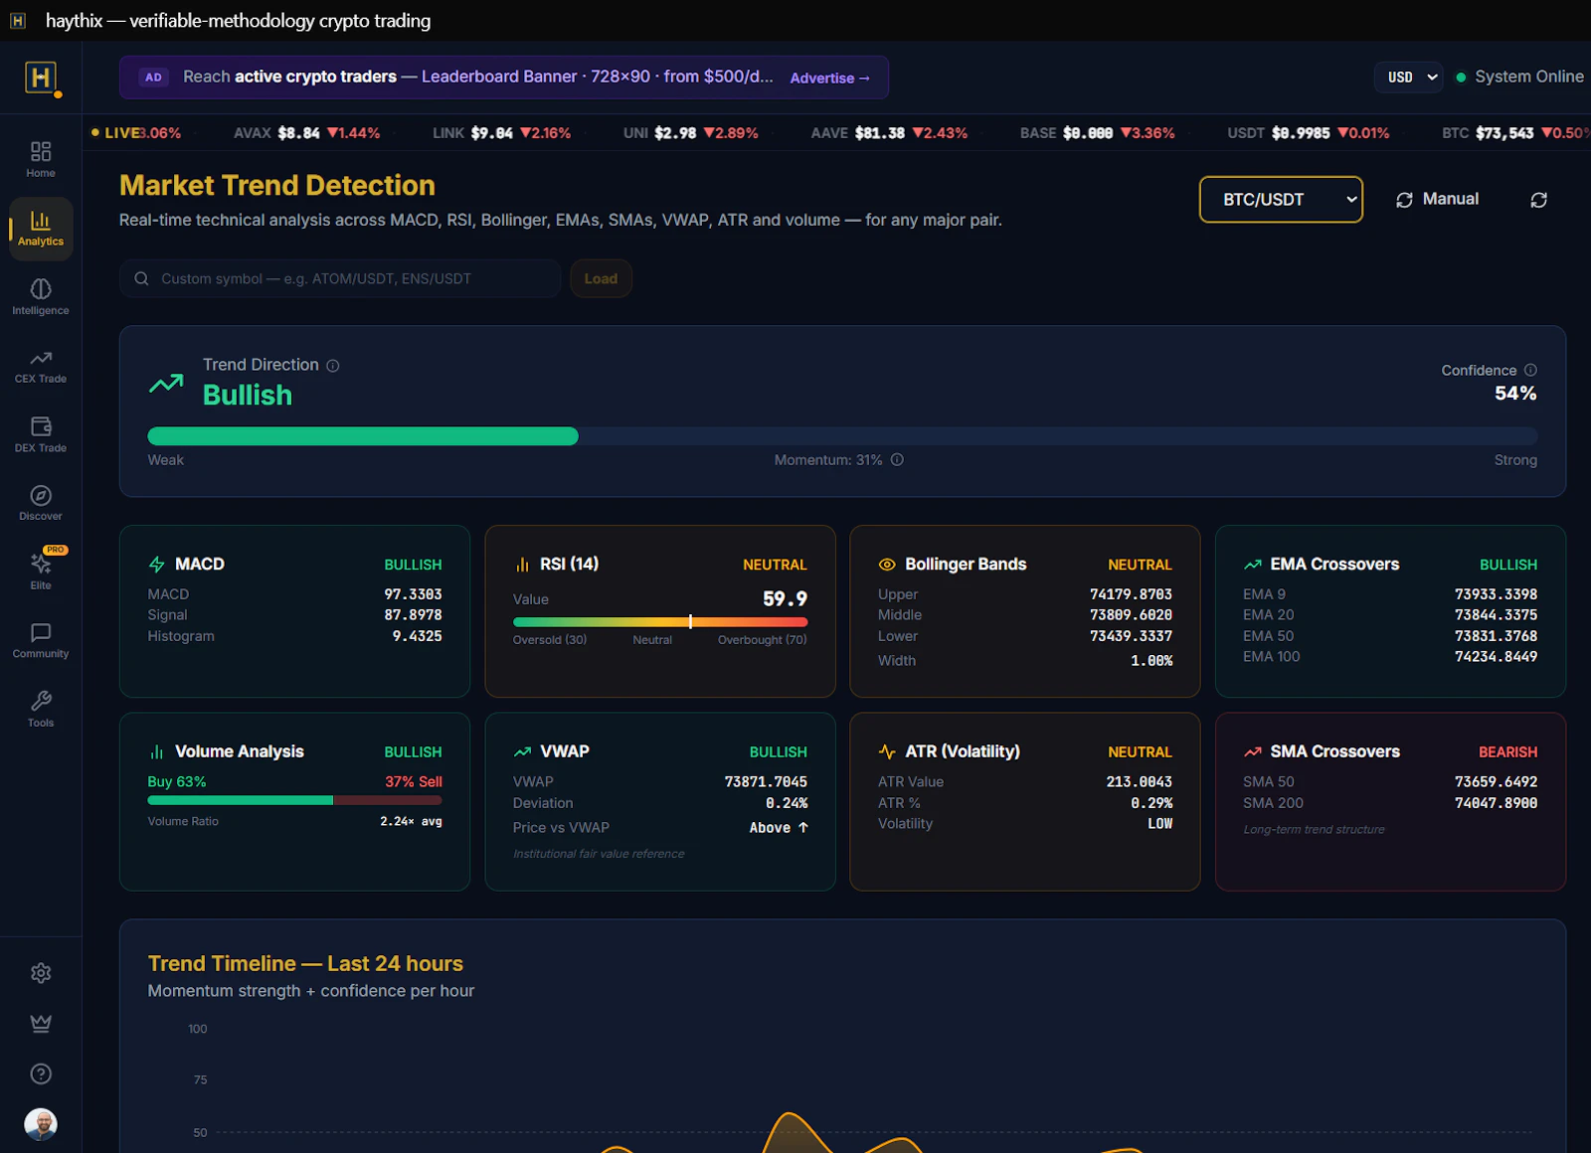Click the Bollinger Width 1.00% value
This screenshot has width=1591, height=1153.
(1151, 660)
